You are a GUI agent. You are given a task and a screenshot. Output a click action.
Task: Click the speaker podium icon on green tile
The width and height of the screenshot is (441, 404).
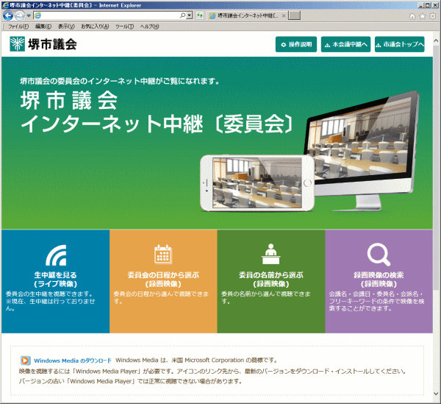point(270,254)
